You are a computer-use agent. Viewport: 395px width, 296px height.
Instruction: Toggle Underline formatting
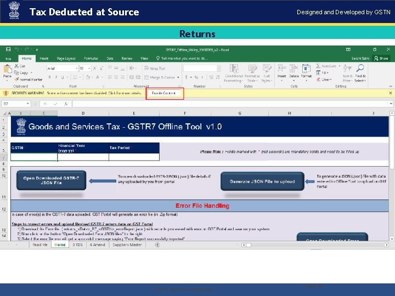click(x=62, y=77)
